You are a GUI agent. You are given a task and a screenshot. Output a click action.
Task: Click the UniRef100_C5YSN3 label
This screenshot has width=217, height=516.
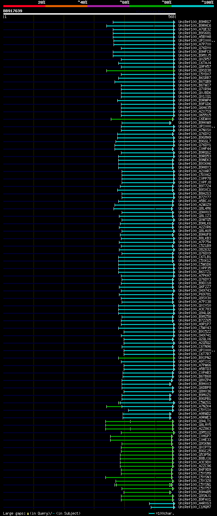pyautogui.click(x=194, y=477)
